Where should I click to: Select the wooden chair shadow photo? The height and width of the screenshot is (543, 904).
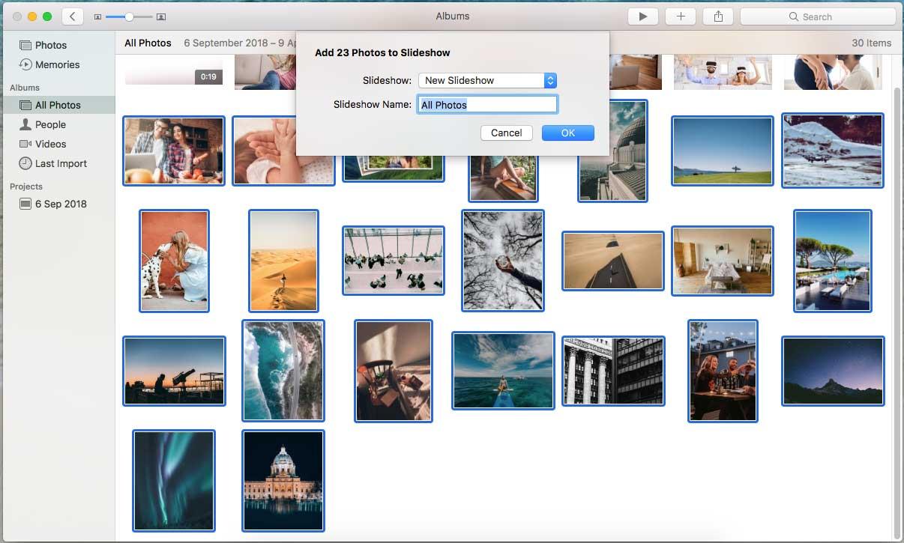pyautogui.click(x=394, y=371)
